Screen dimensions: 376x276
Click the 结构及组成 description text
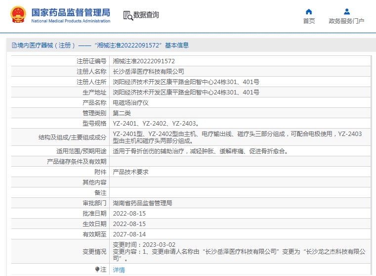click(x=237, y=138)
